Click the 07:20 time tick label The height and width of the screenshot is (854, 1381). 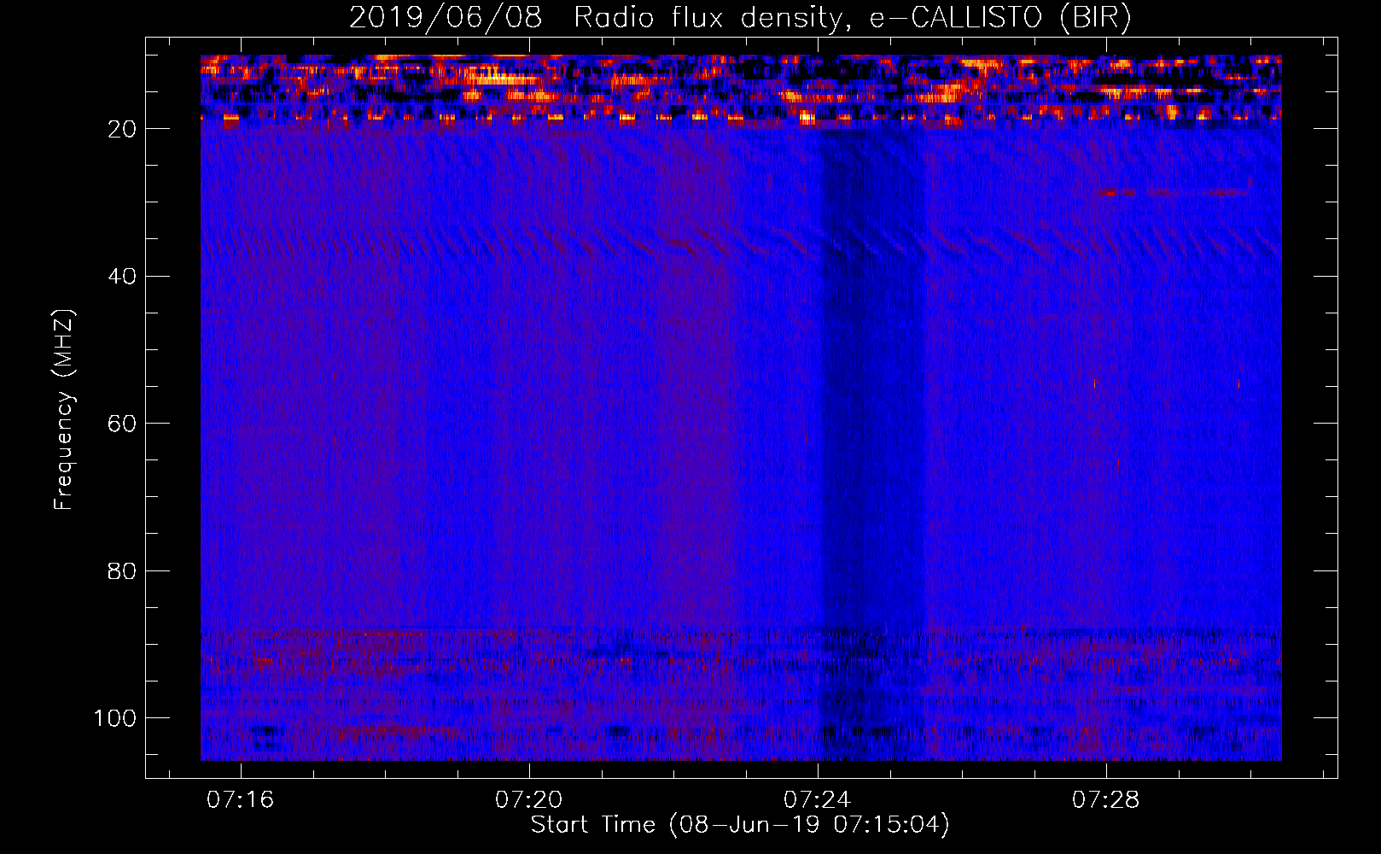tap(529, 800)
